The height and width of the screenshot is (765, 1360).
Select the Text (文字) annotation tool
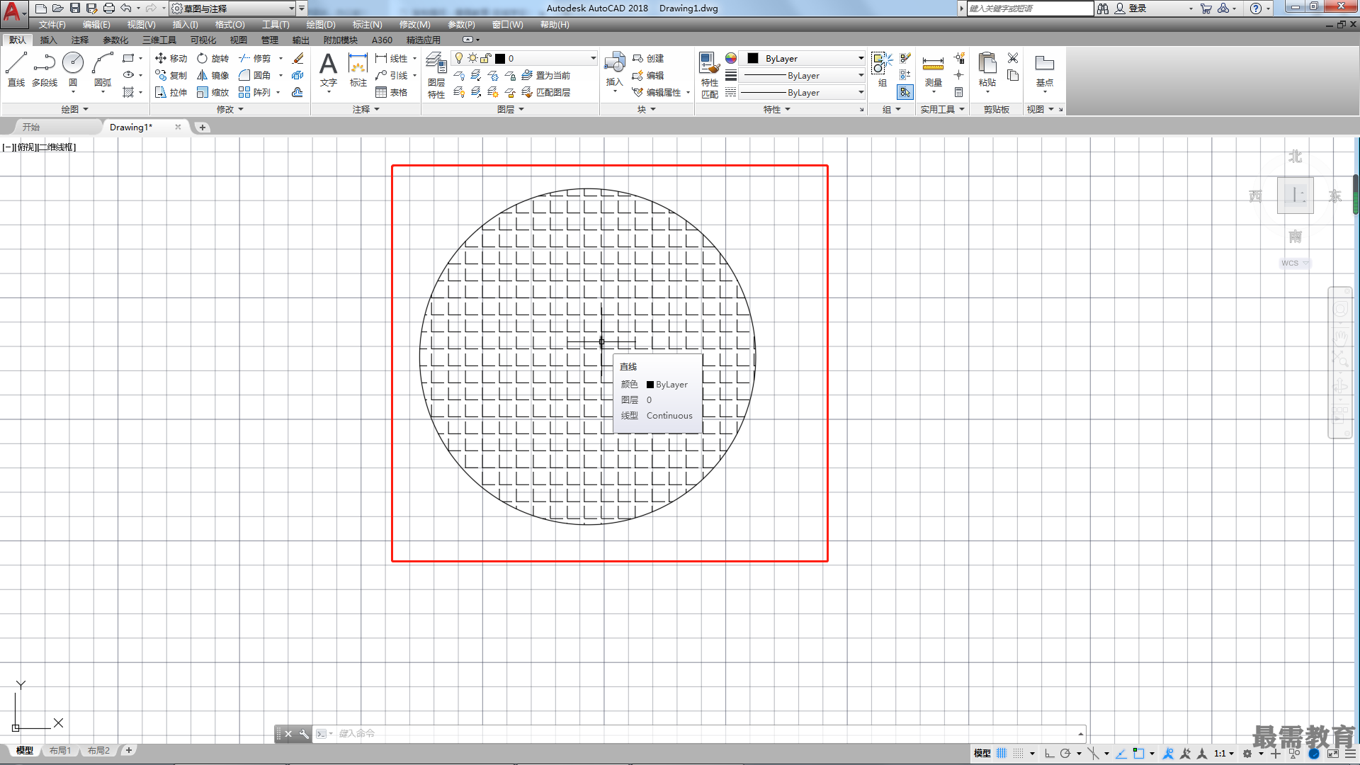click(328, 69)
